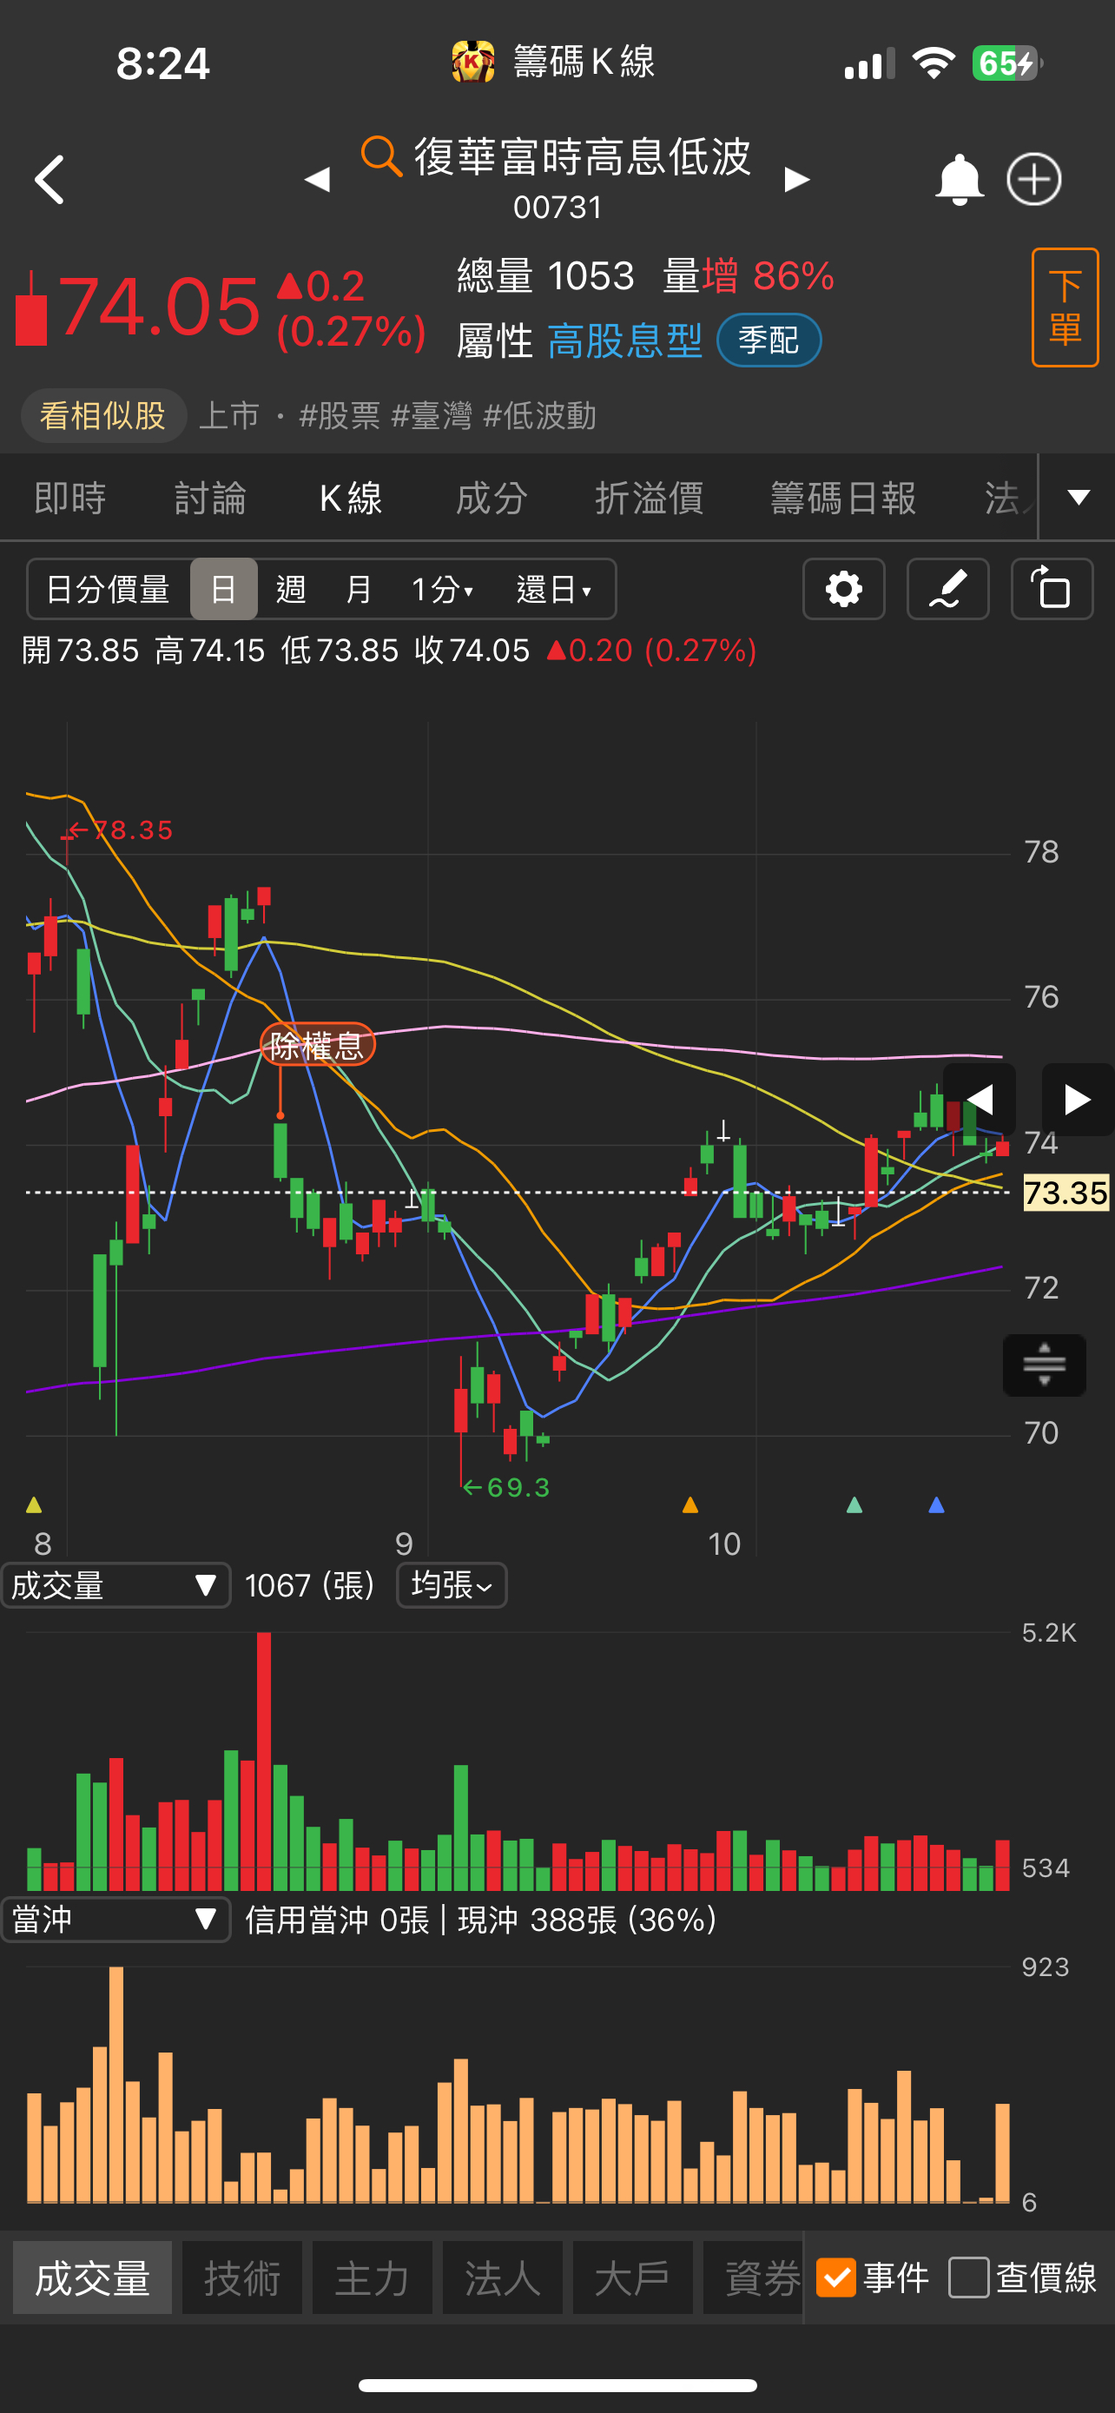Tap the 量增 86% volume change text
The image size is (1115, 2413).
(748, 276)
